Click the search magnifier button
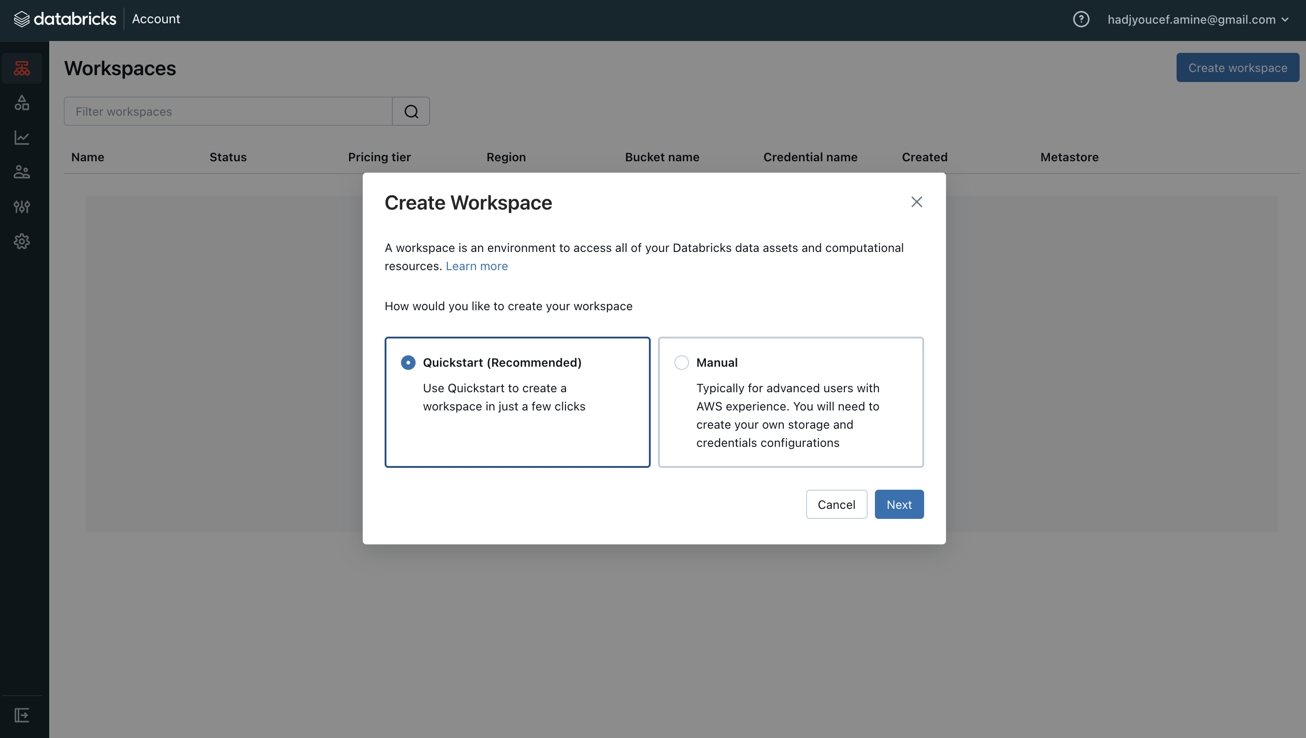 (x=411, y=111)
